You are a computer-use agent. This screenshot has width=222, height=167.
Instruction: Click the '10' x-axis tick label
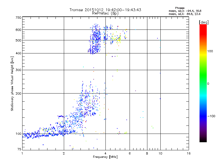pyautogui.click(x=160, y=153)
